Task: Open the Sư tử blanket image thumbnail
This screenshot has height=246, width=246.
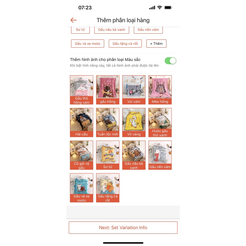Action: click(x=108, y=155)
